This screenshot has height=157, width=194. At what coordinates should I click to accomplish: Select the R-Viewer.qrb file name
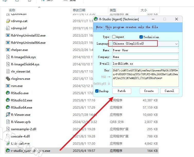(x=21, y=122)
